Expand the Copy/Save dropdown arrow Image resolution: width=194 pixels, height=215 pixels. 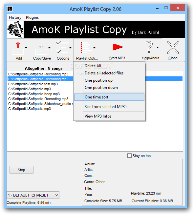tap(49, 48)
